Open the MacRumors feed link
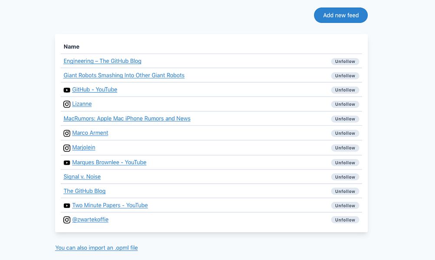Viewport: 435px width, 260px height. (x=127, y=118)
